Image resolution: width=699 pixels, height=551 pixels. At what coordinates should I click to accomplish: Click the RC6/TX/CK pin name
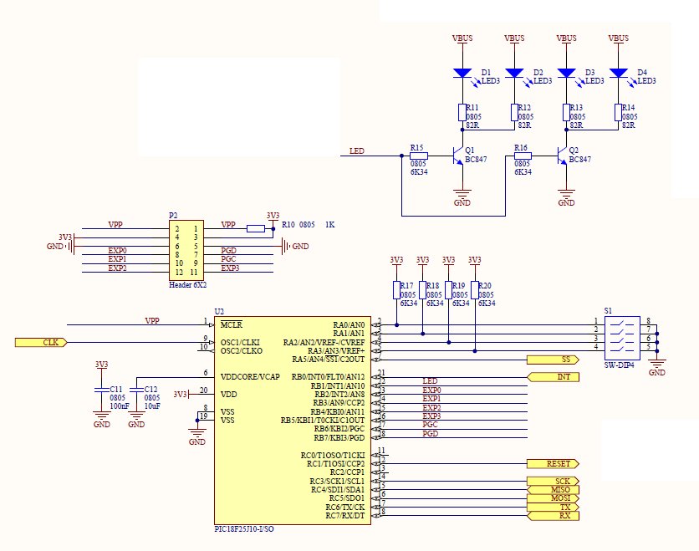345,507
